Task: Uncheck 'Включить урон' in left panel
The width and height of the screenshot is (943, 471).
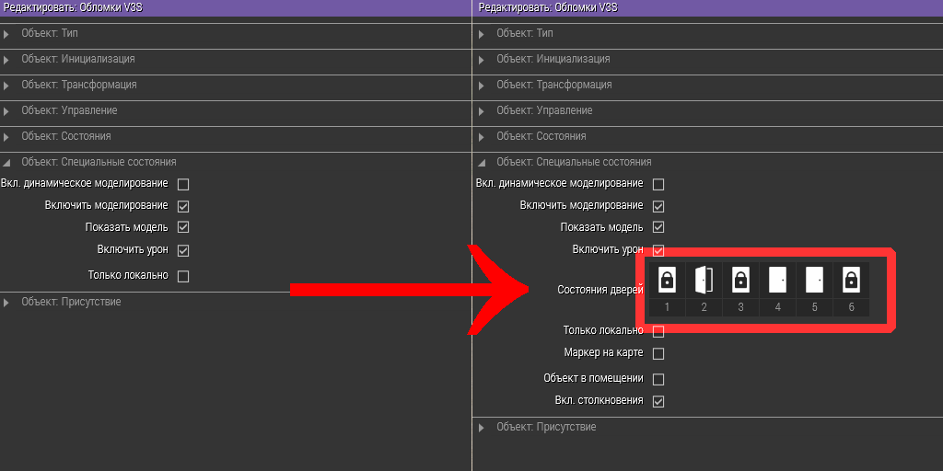Action: pos(183,250)
